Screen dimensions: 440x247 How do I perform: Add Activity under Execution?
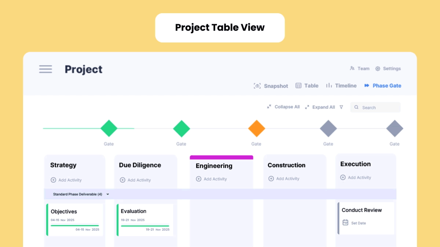point(356,177)
